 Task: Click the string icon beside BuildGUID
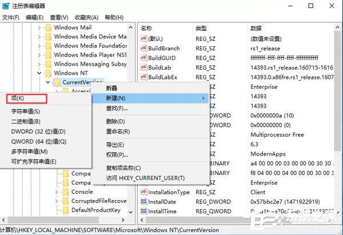[143, 58]
